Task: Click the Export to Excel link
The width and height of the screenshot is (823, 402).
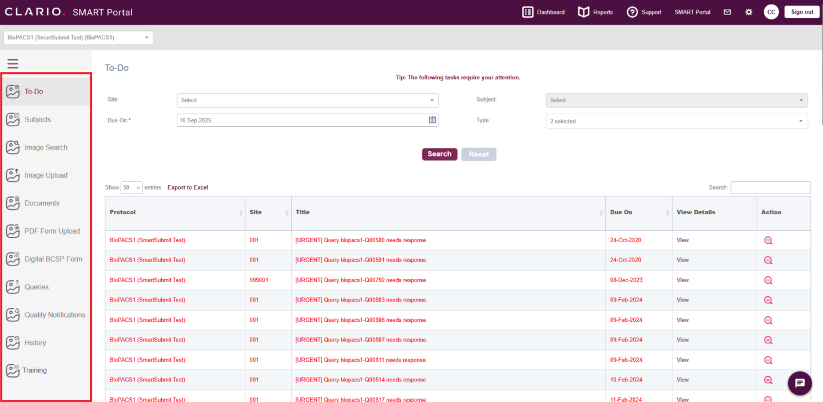Action: click(x=188, y=187)
